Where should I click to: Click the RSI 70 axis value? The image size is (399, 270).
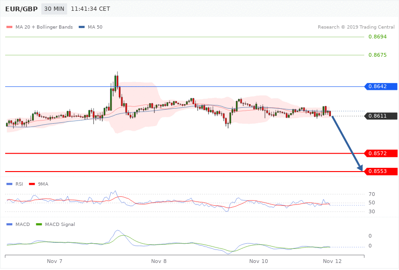tap(371, 194)
